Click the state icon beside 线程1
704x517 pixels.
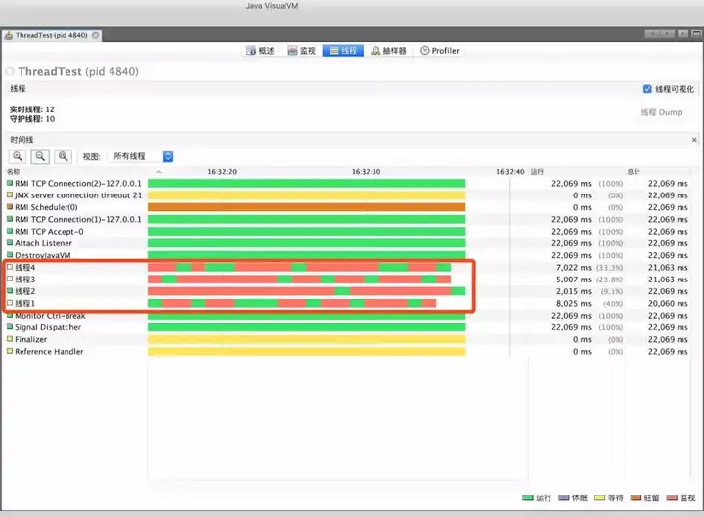(x=10, y=303)
